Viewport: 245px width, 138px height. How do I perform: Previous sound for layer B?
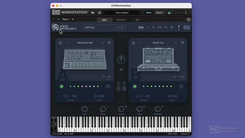140,43
